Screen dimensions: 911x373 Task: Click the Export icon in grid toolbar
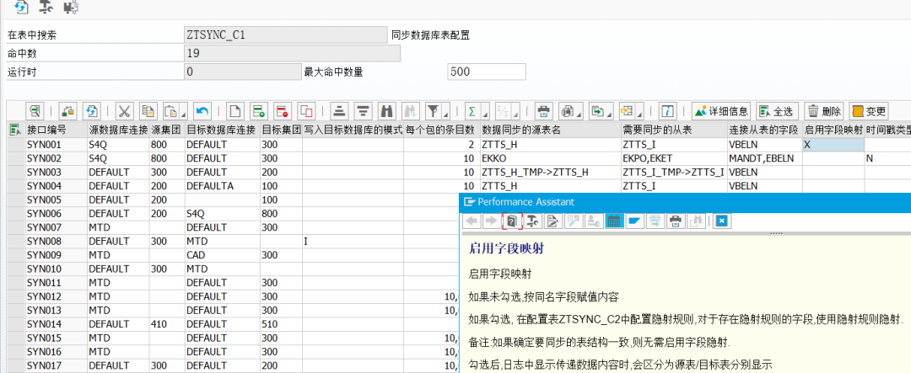[596, 111]
